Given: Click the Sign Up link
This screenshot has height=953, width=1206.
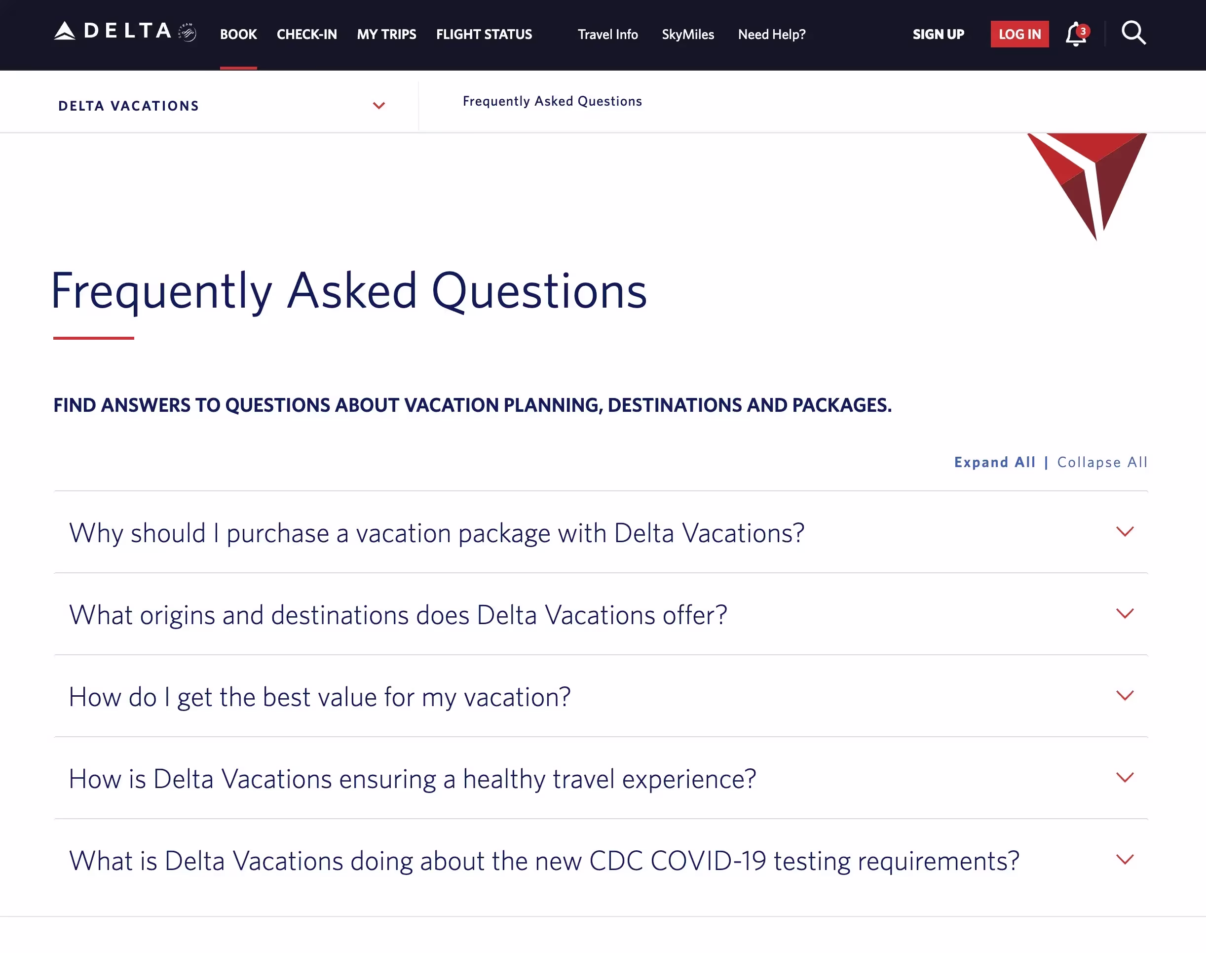Looking at the screenshot, I should click(x=938, y=34).
